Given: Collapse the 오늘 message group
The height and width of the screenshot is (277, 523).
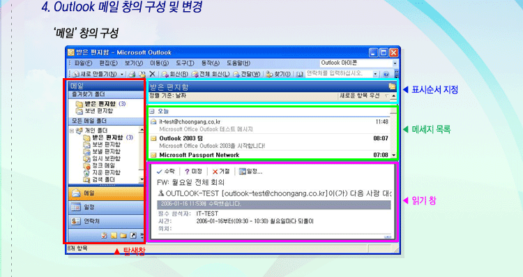Looking at the screenshot, I should point(152,111).
